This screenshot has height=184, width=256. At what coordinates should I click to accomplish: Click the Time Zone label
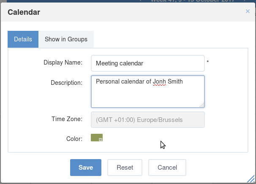coord(67,119)
